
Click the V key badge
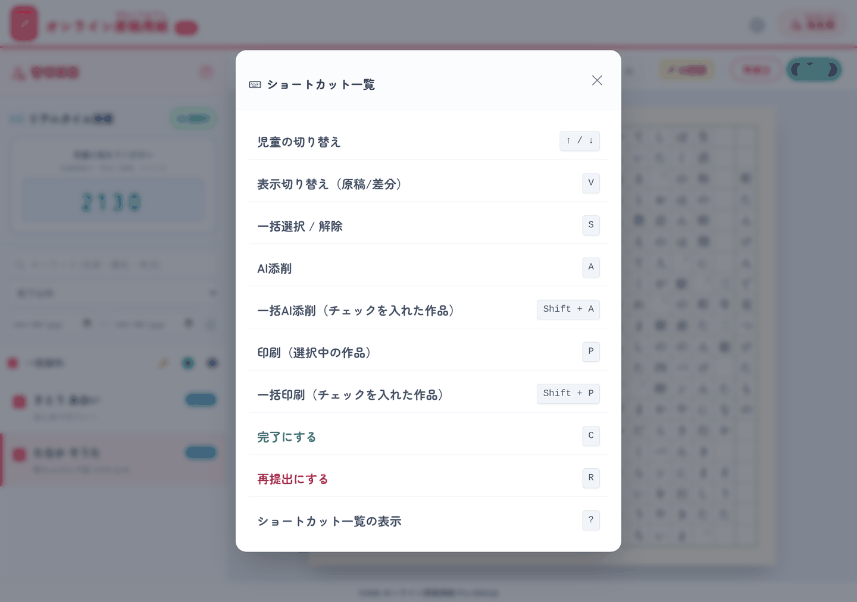pyautogui.click(x=591, y=183)
